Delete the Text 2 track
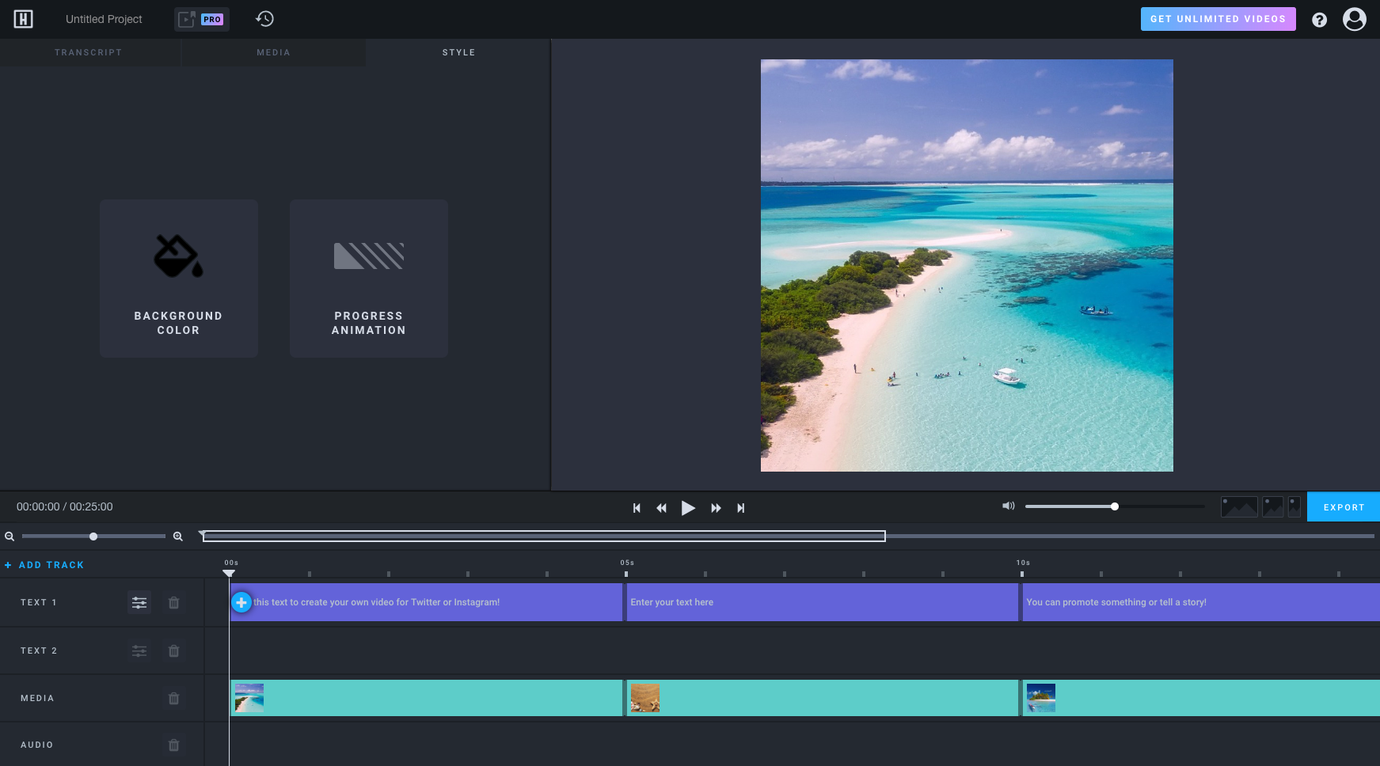This screenshot has width=1380, height=766. click(174, 651)
